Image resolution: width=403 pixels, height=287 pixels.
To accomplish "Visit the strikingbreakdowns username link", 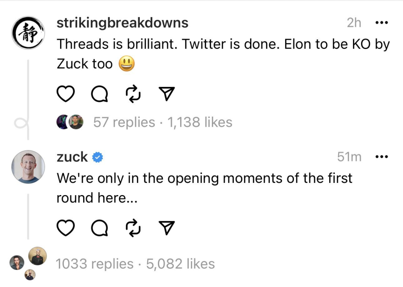I will pyautogui.click(x=122, y=23).
